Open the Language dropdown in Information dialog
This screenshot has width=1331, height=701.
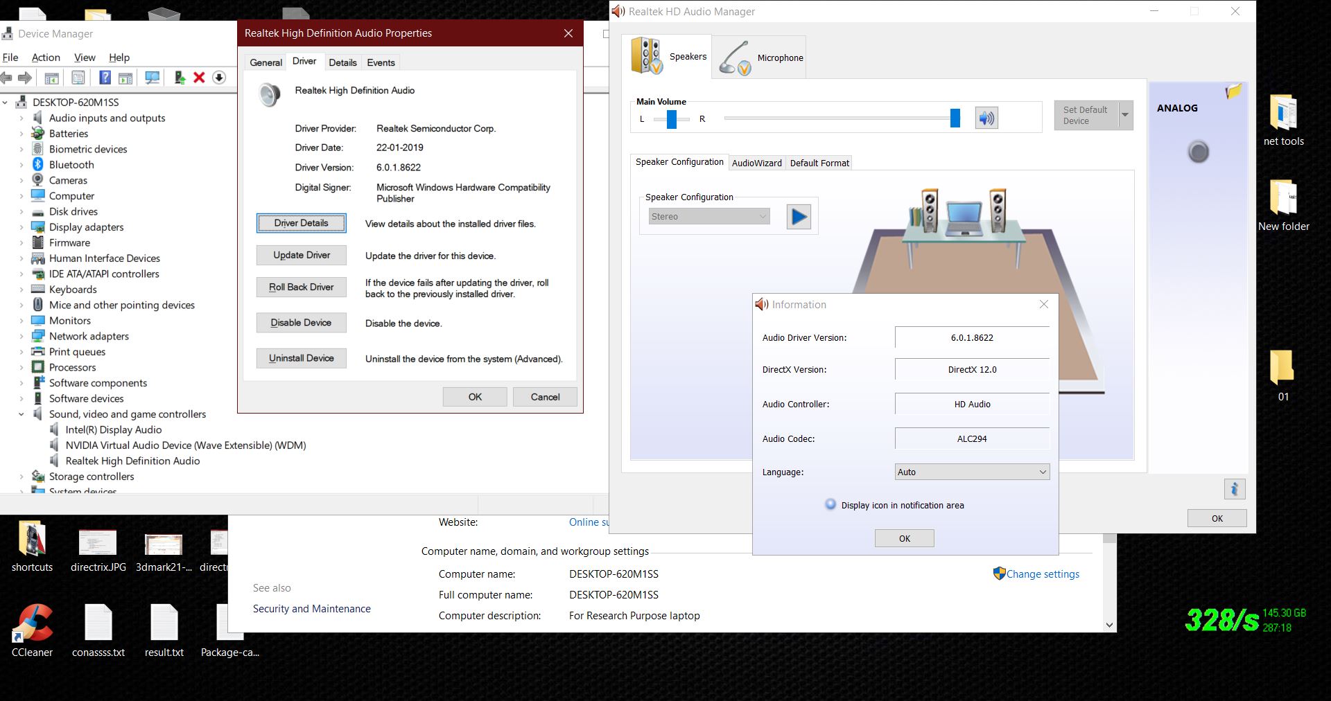pyautogui.click(x=972, y=472)
